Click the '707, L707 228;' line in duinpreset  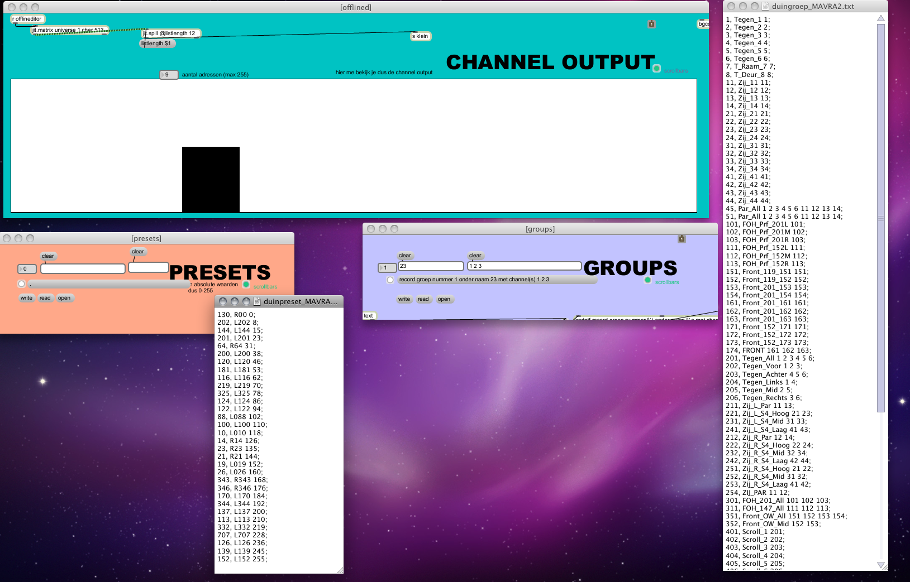[242, 535]
